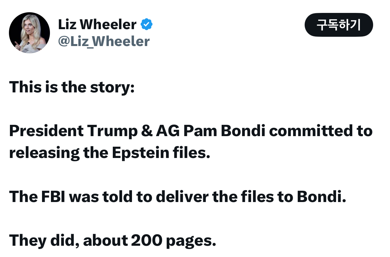Open the @Liz_Wheeler handle link
Viewport: 390px width, 257px height.
(104, 41)
